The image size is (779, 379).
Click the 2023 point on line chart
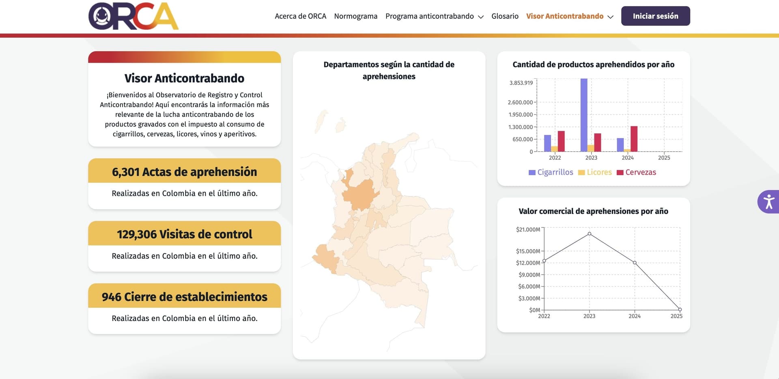(x=590, y=234)
